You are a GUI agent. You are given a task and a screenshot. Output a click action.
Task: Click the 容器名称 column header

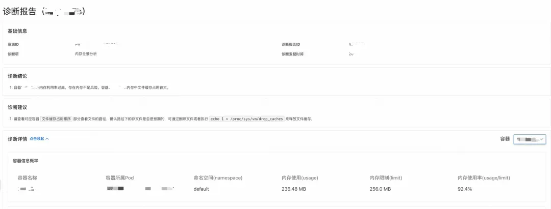(x=28, y=178)
